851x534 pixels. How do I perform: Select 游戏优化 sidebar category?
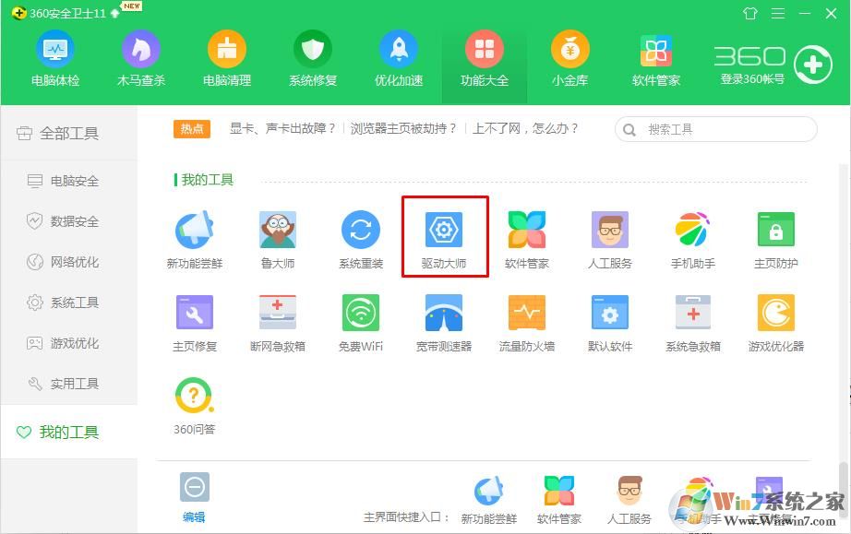(x=69, y=343)
